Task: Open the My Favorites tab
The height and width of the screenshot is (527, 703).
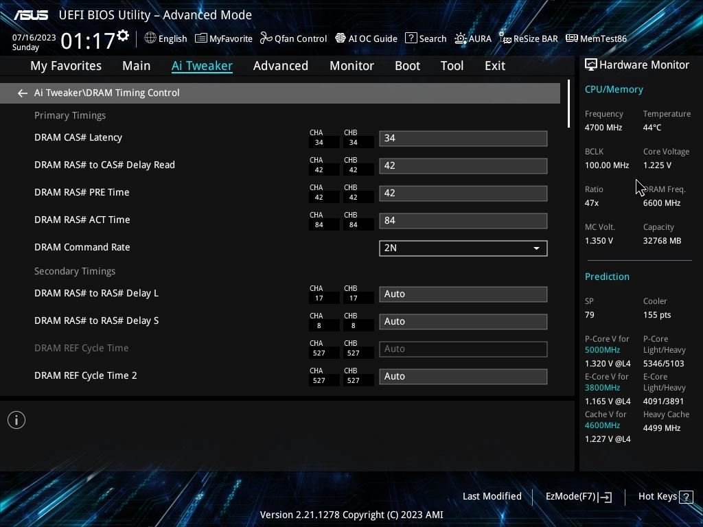Action: click(x=66, y=66)
